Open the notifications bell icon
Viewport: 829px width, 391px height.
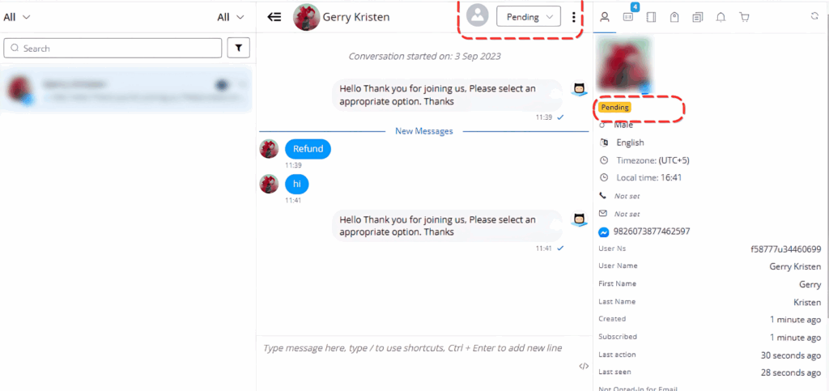721,17
